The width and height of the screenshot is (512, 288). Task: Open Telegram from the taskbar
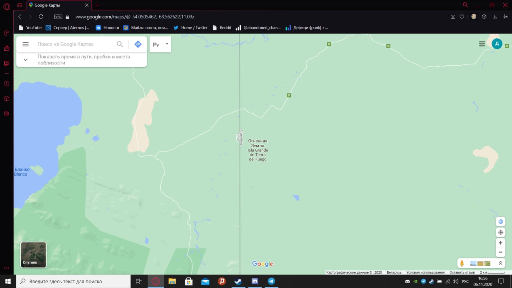point(271,281)
